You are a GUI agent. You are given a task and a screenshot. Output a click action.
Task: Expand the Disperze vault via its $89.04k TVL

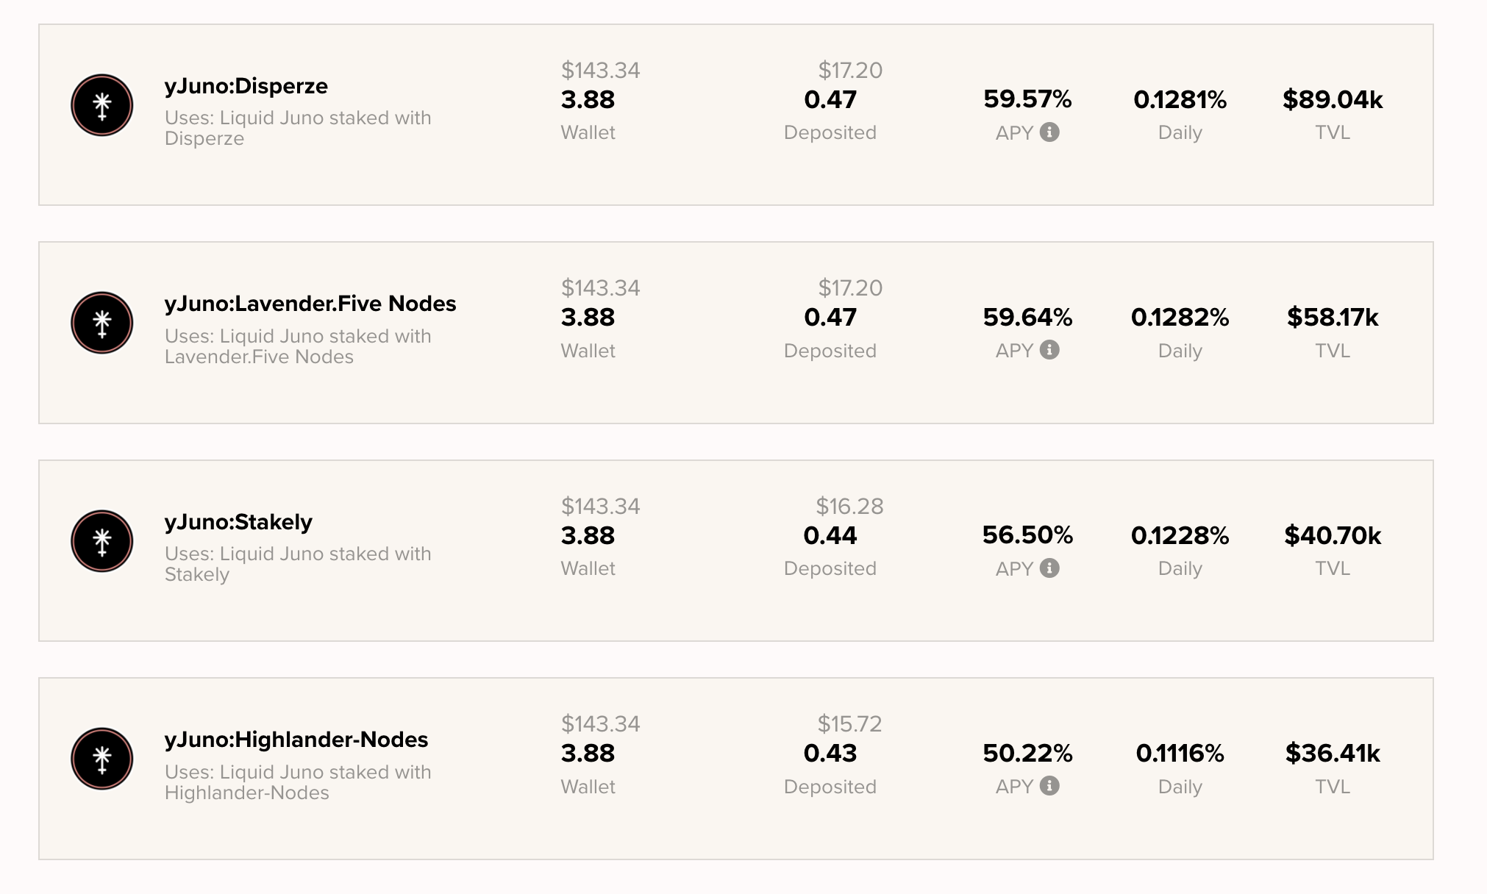[x=1333, y=99]
